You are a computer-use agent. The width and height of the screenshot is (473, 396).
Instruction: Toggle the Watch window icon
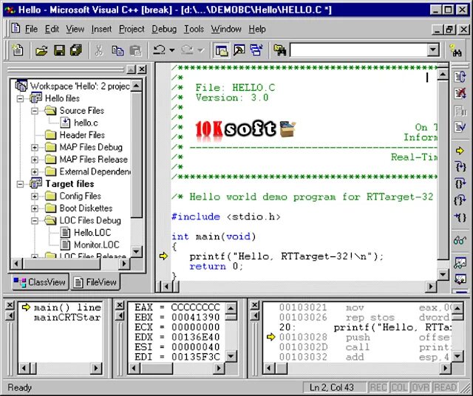point(460,263)
